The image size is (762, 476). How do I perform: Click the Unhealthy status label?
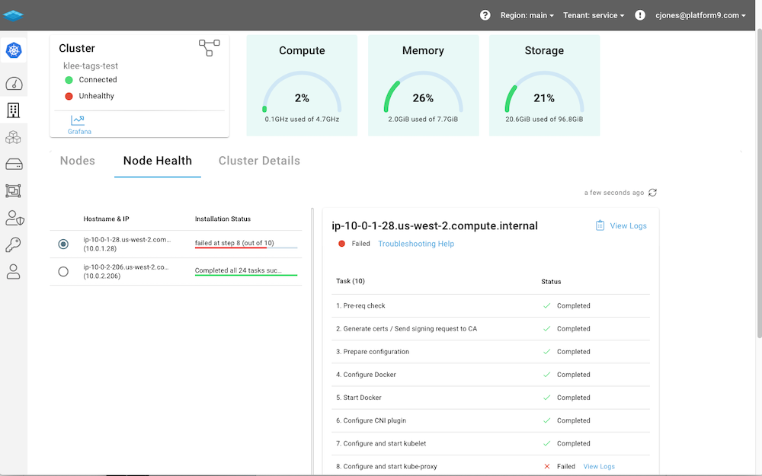tap(96, 96)
